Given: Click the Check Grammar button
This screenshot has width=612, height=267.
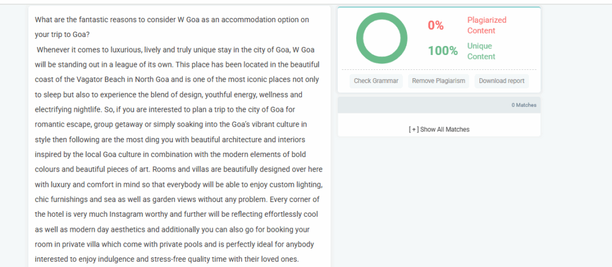Looking at the screenshot, I should point(376,81).
